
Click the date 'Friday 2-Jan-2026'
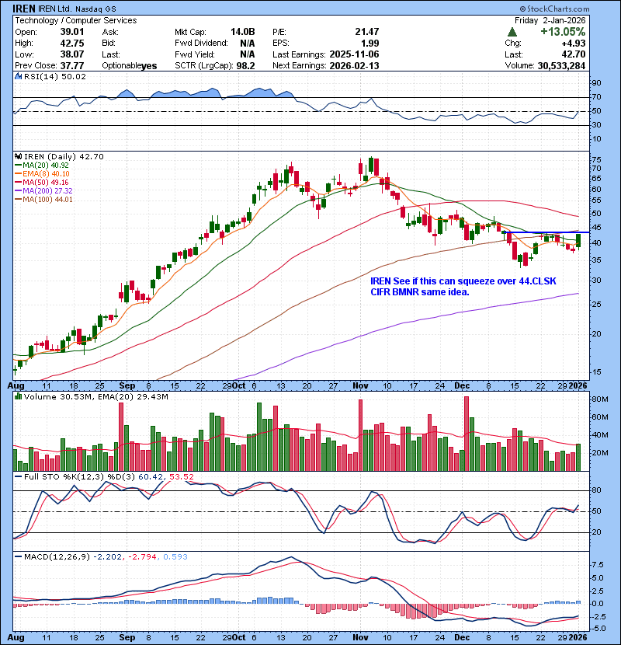click(550, 20)
